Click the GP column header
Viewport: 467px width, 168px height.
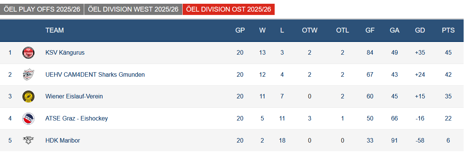point(240,31)
